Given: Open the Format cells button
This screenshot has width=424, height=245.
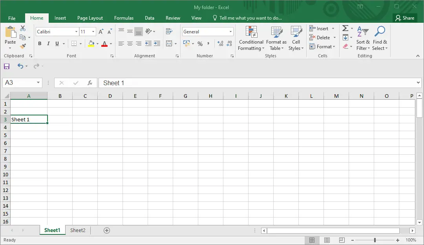Looking at the screenshot, I should 322,46.
